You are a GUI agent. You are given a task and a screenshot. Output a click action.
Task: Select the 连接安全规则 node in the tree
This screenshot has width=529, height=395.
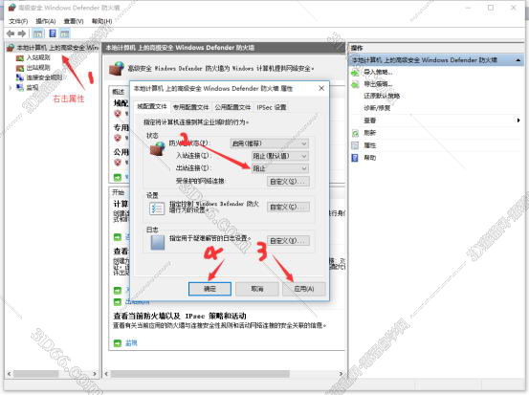(x=44, y=77)
